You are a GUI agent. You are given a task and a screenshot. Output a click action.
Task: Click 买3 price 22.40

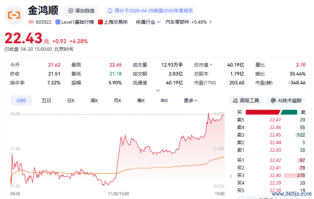coord(275,175)
